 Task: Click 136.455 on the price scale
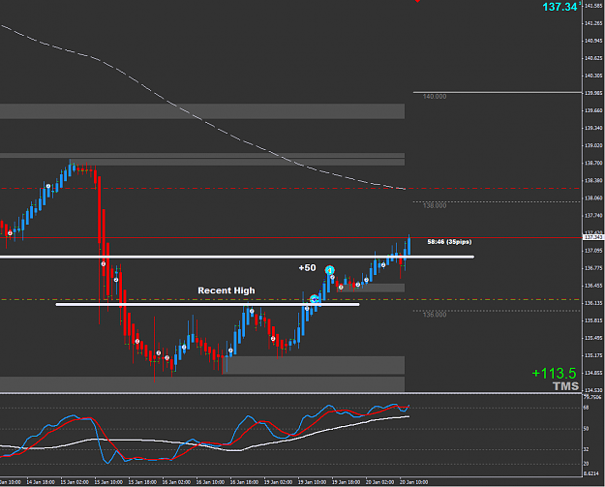pyautogui.click(x=593, y=286)
